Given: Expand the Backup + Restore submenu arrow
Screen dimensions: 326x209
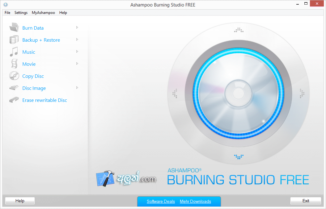Looking at the screenshot, I should coord(77,40).
